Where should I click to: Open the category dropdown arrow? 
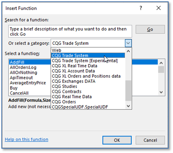point(128,43)
